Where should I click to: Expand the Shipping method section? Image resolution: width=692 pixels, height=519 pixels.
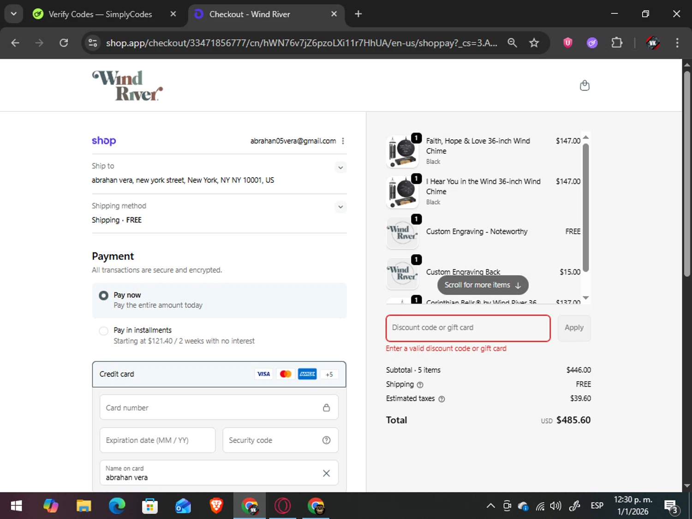click(340, 207)
